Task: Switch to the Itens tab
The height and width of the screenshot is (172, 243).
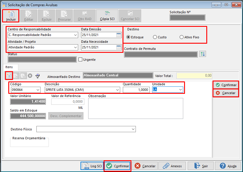Action: (9, 67)
